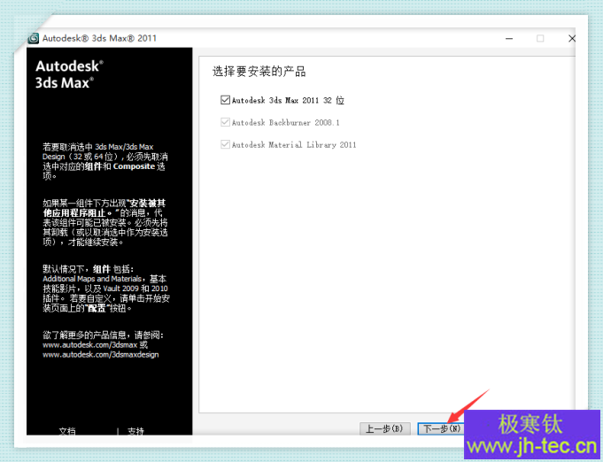Click the disabled maximize window button
Image resolution: width=603 pixels, height=462 pixels.
[x=540, y=38]
